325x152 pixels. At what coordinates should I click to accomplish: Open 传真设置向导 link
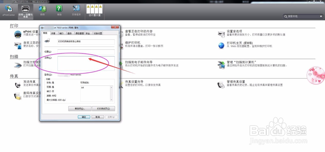pyautogui.click(x=134, y=82)
